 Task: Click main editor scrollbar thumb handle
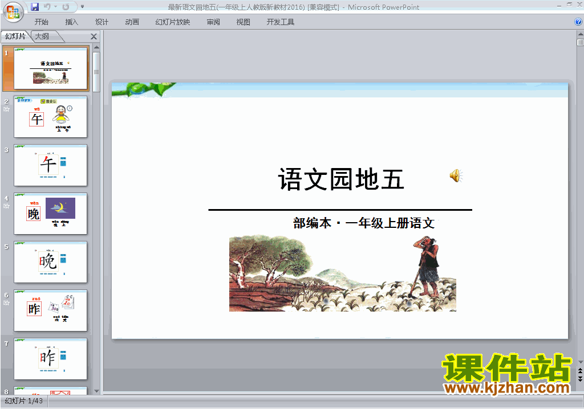tap(580, 42)
